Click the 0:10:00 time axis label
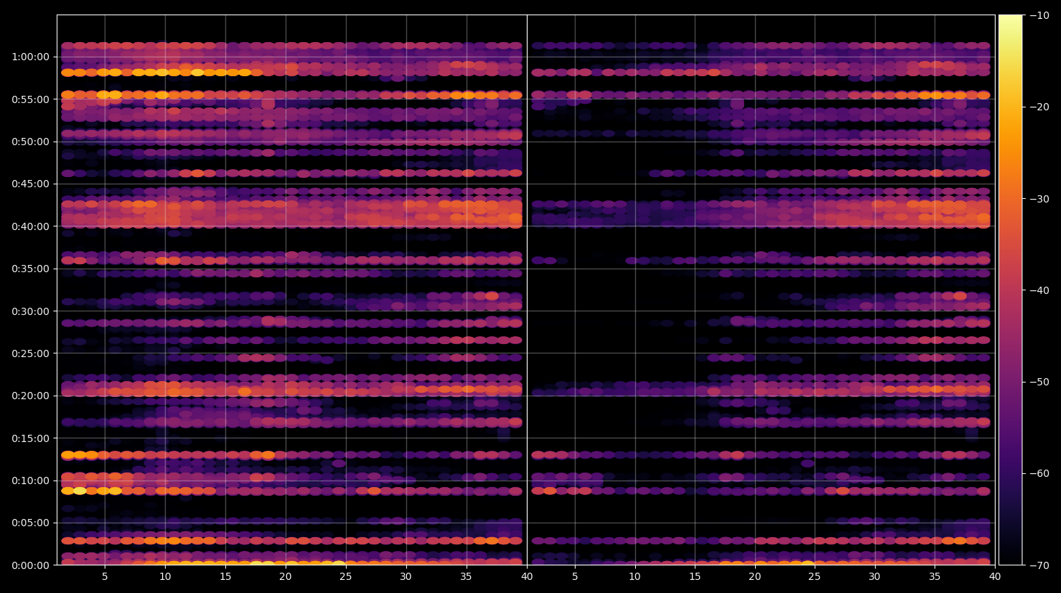 pyautogui.click(x=31, y=480)
